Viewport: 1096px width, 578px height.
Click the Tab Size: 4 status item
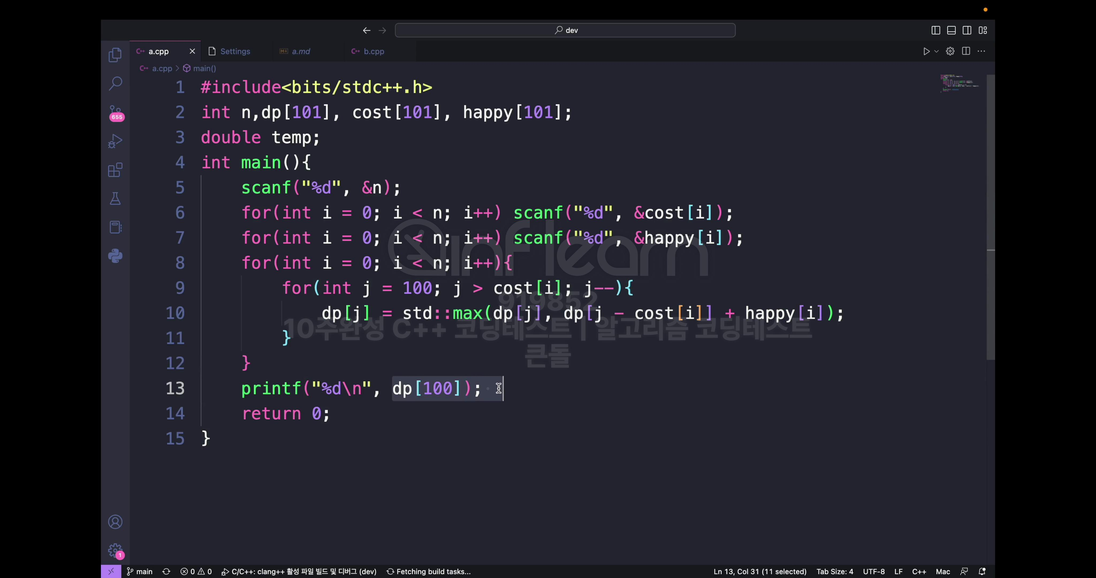tap(834, 572)
